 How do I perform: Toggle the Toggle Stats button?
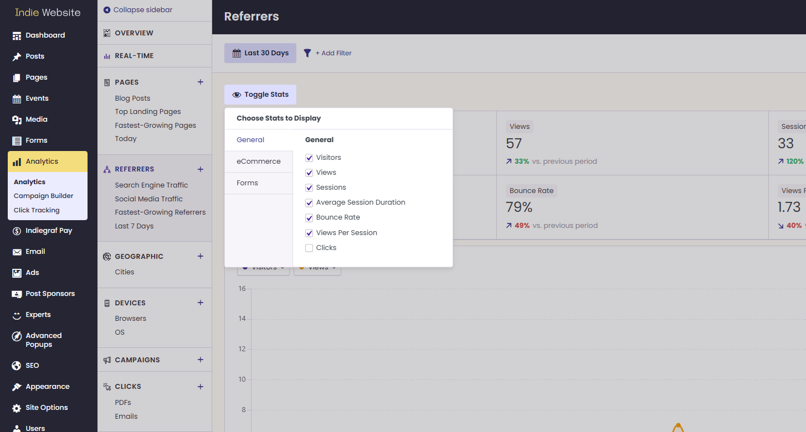pyautogui.click(x=260, y=95)
